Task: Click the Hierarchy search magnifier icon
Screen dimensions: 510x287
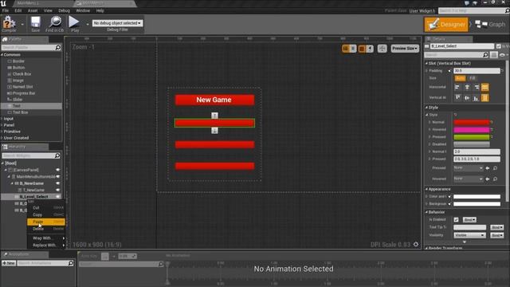Action: (57, 155)
